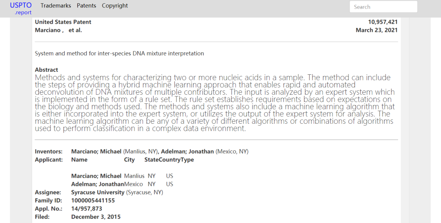
Task: Click assignee Syracuse University
Action: [98, 192]
